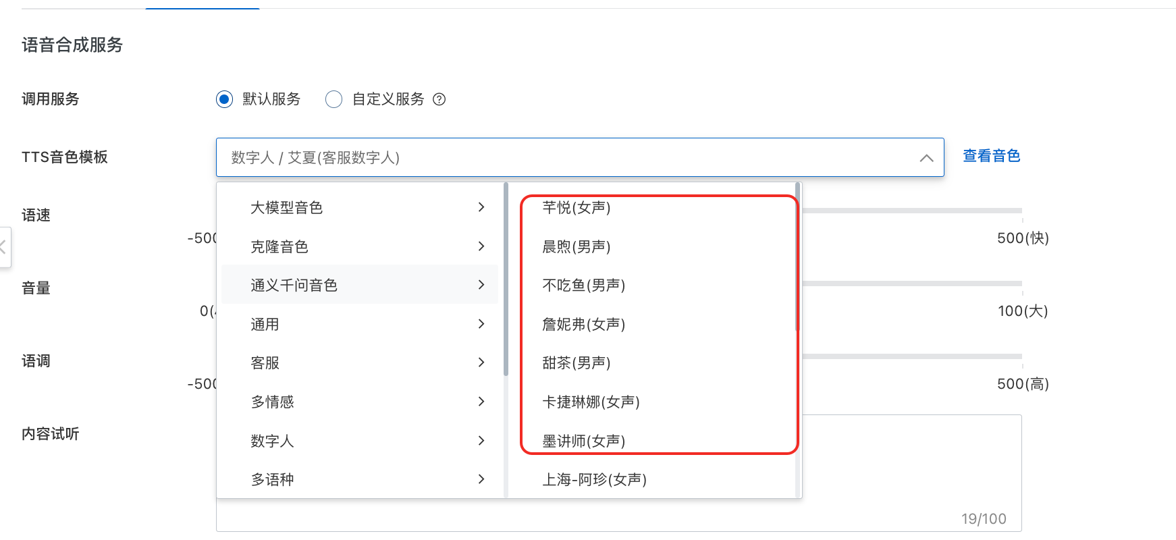Choose the 数字人 category

272,441
